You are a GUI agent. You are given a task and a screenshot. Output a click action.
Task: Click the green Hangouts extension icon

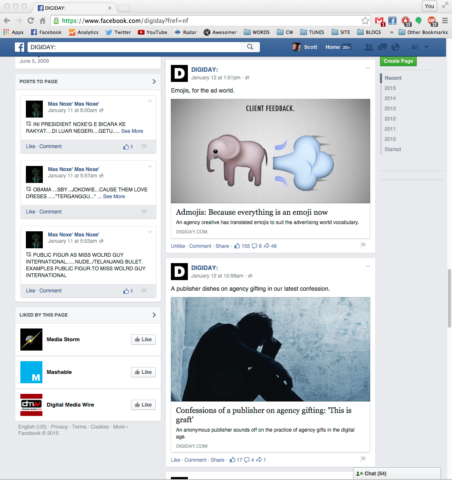pos(419,21)
